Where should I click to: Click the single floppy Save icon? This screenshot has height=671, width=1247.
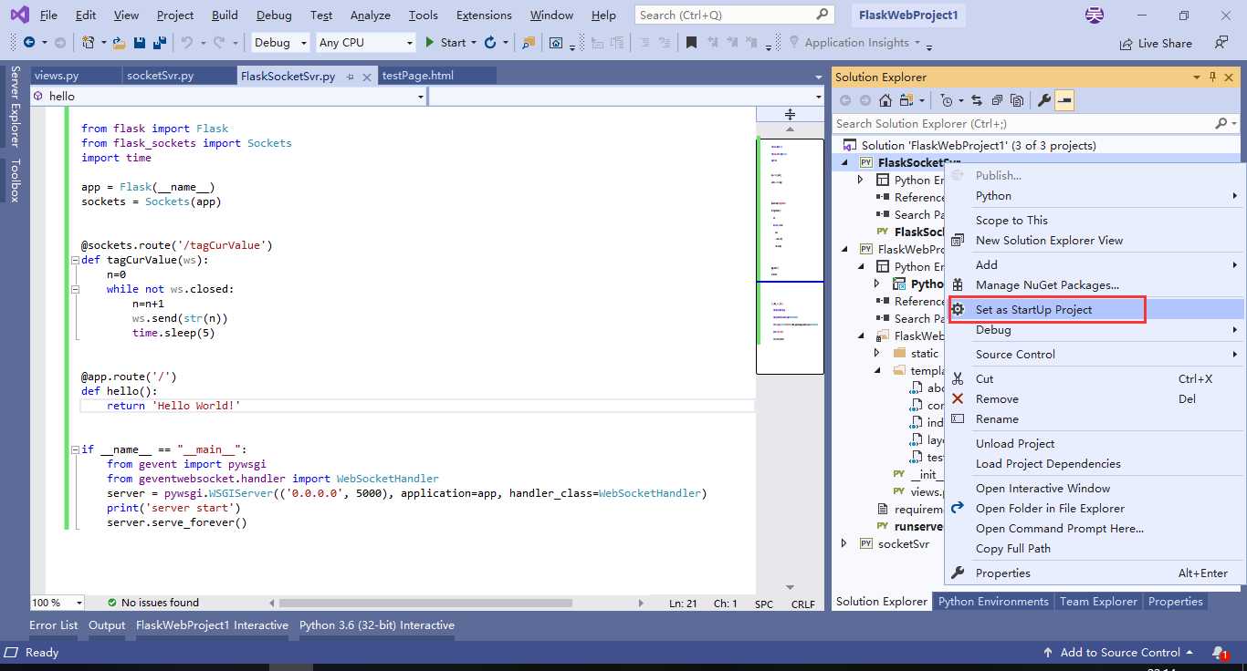(140, 42)
